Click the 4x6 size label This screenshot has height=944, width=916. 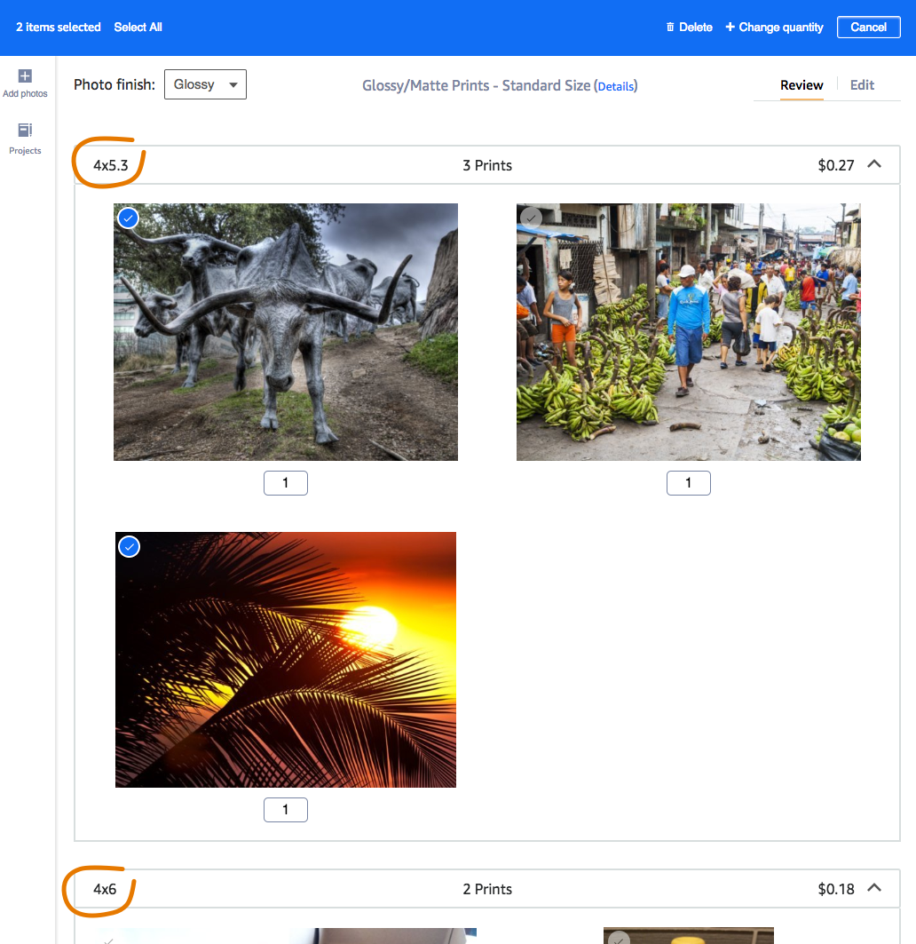coord(105,889)
